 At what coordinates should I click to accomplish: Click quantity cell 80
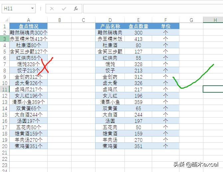point(138,45)
